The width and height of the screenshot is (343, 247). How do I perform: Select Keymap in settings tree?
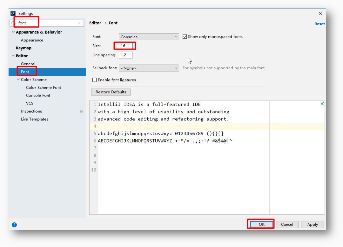point(24,48)
